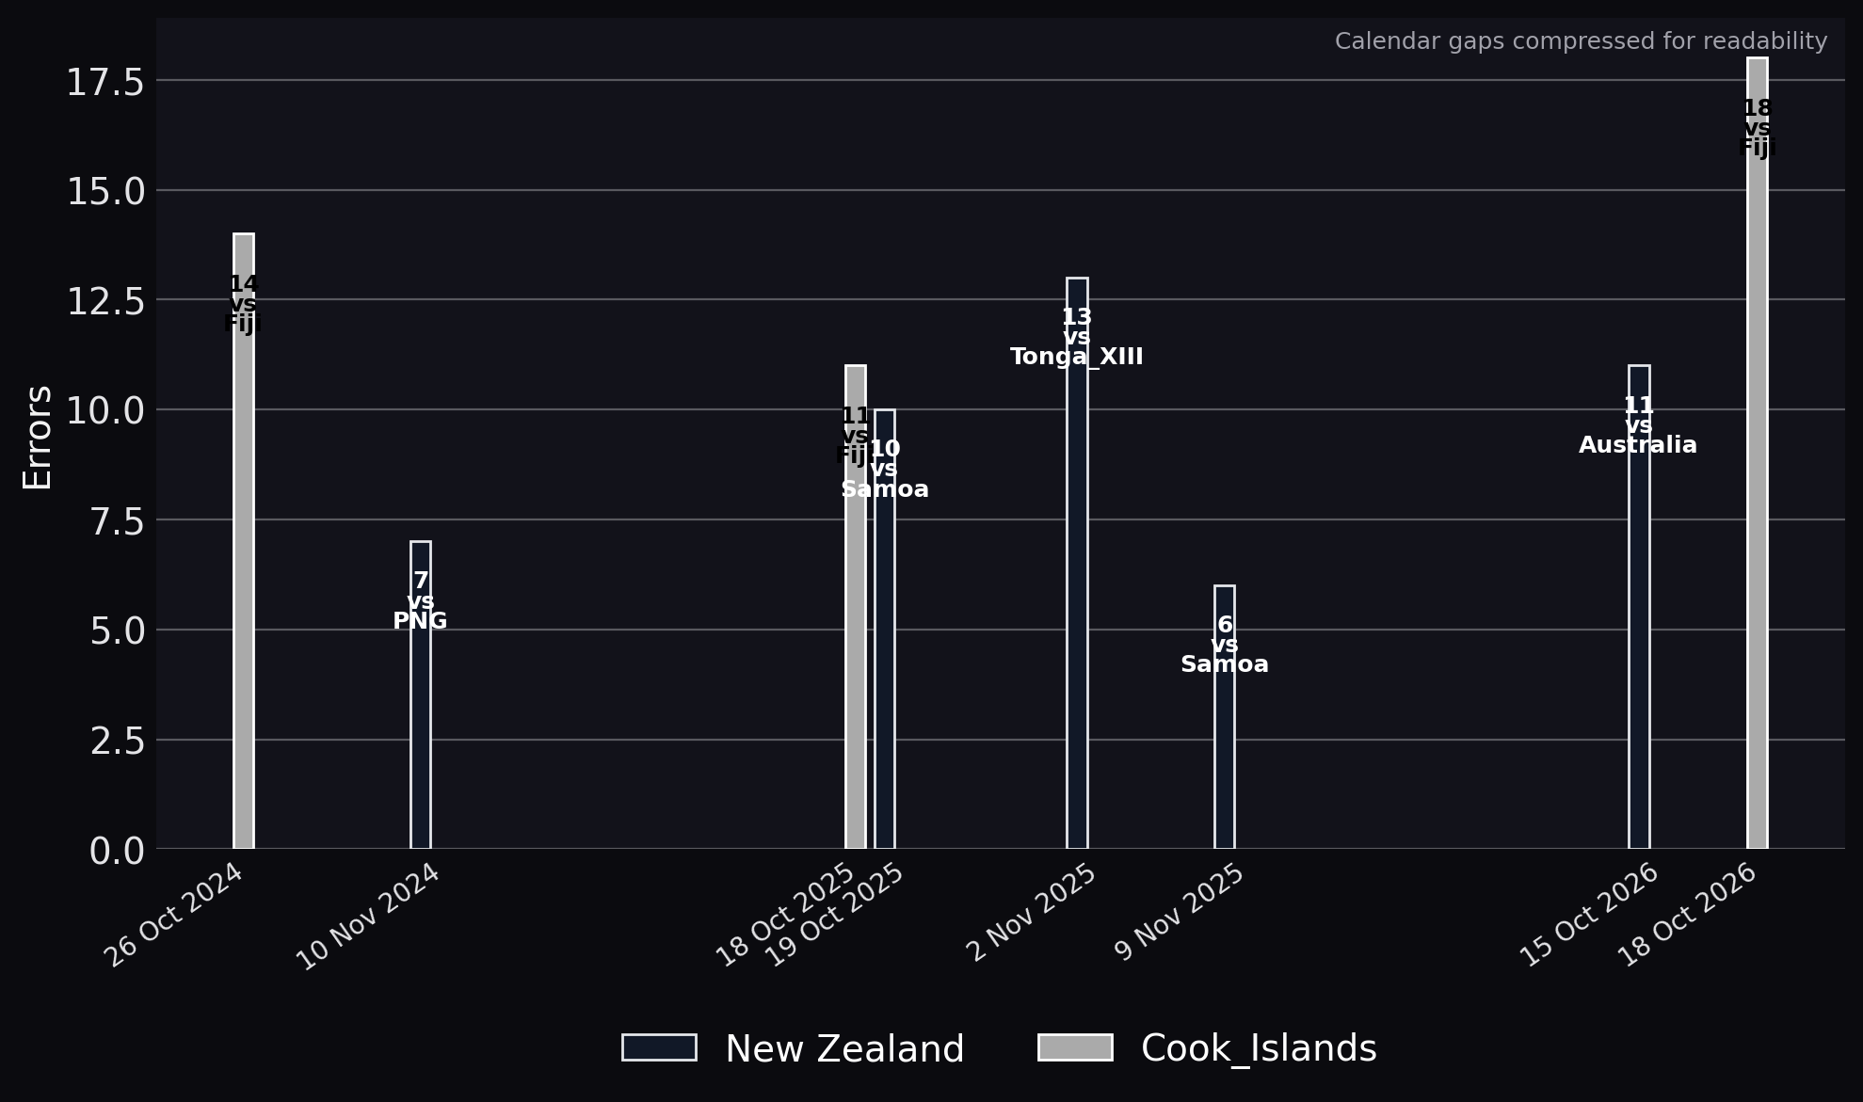Click the 26 Oct 2024 axis label
Viewport: 1863px width, 1102px height.
tap(175, 915)
